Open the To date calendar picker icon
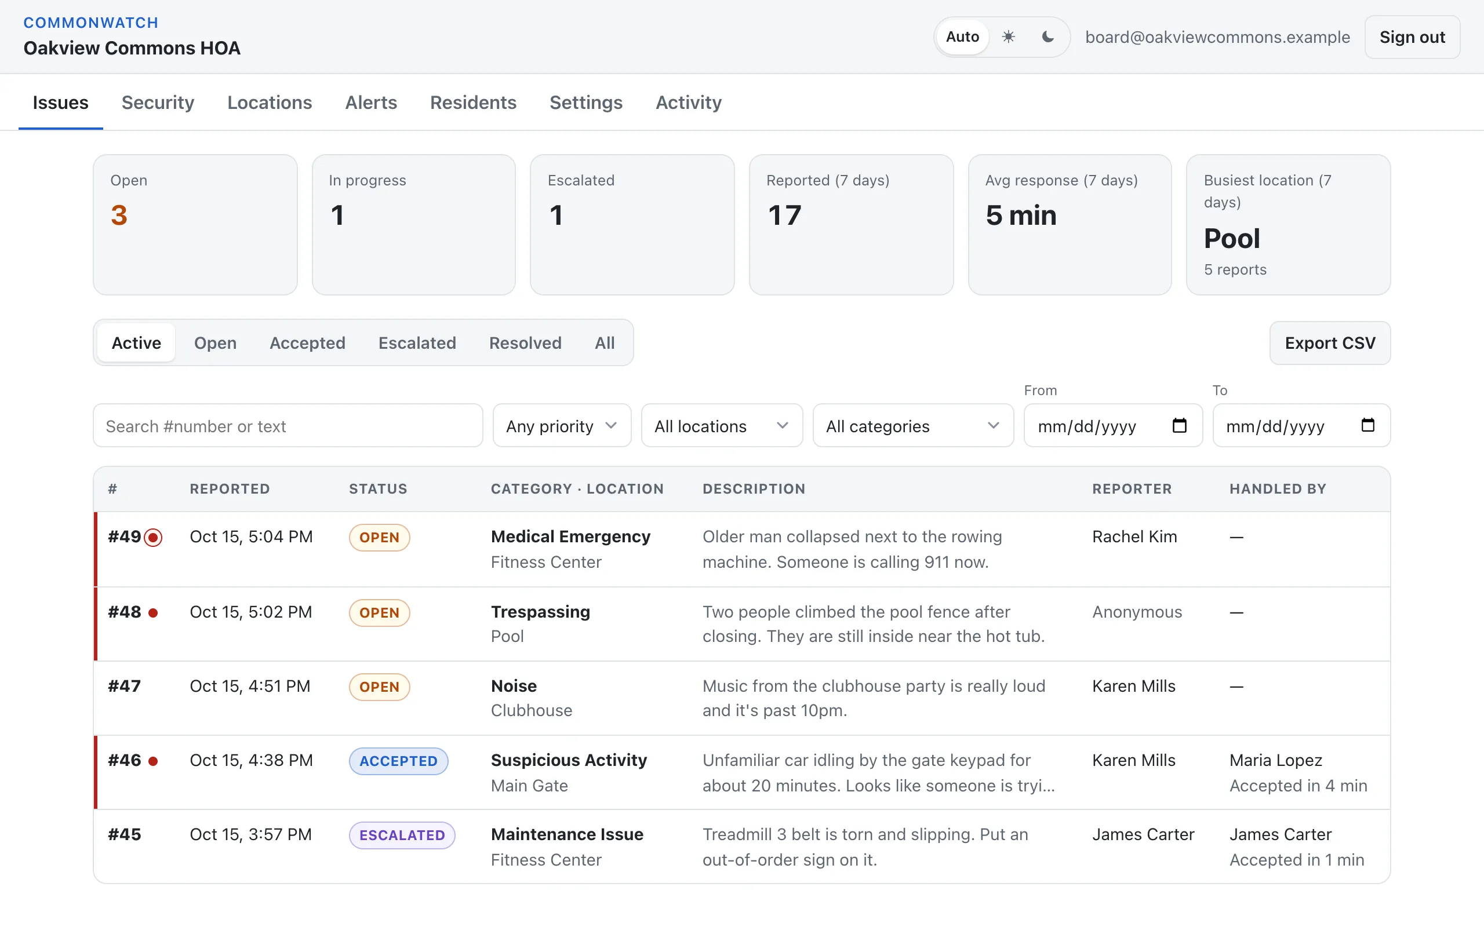Screen dimensions: 1484x927 [1367, 425]
